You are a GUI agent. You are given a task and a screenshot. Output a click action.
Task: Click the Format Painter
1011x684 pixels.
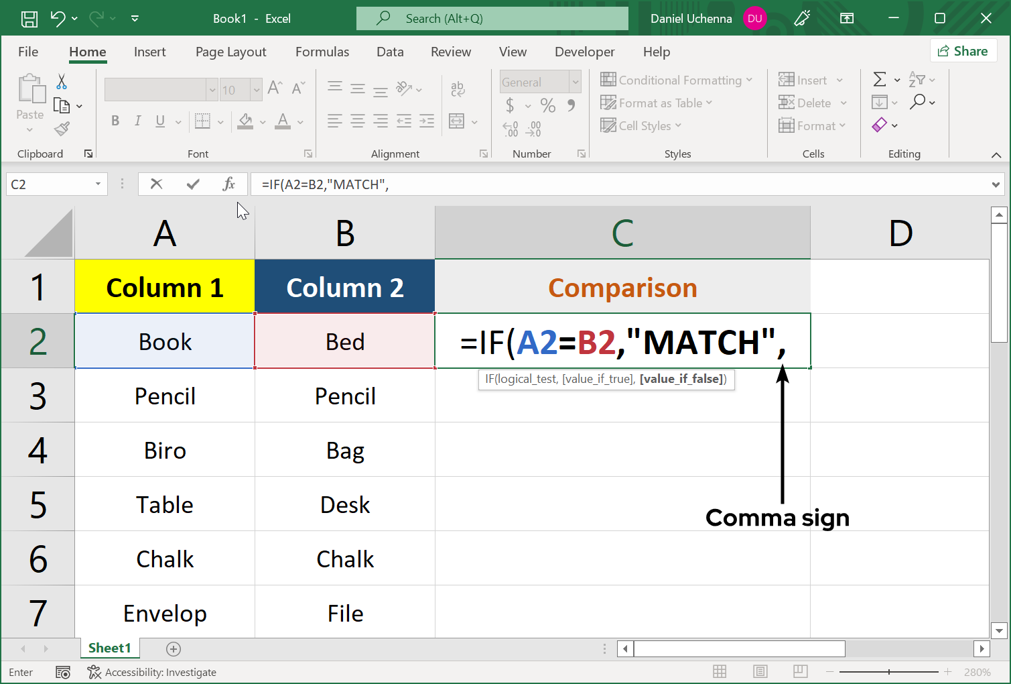coord(62,129)
